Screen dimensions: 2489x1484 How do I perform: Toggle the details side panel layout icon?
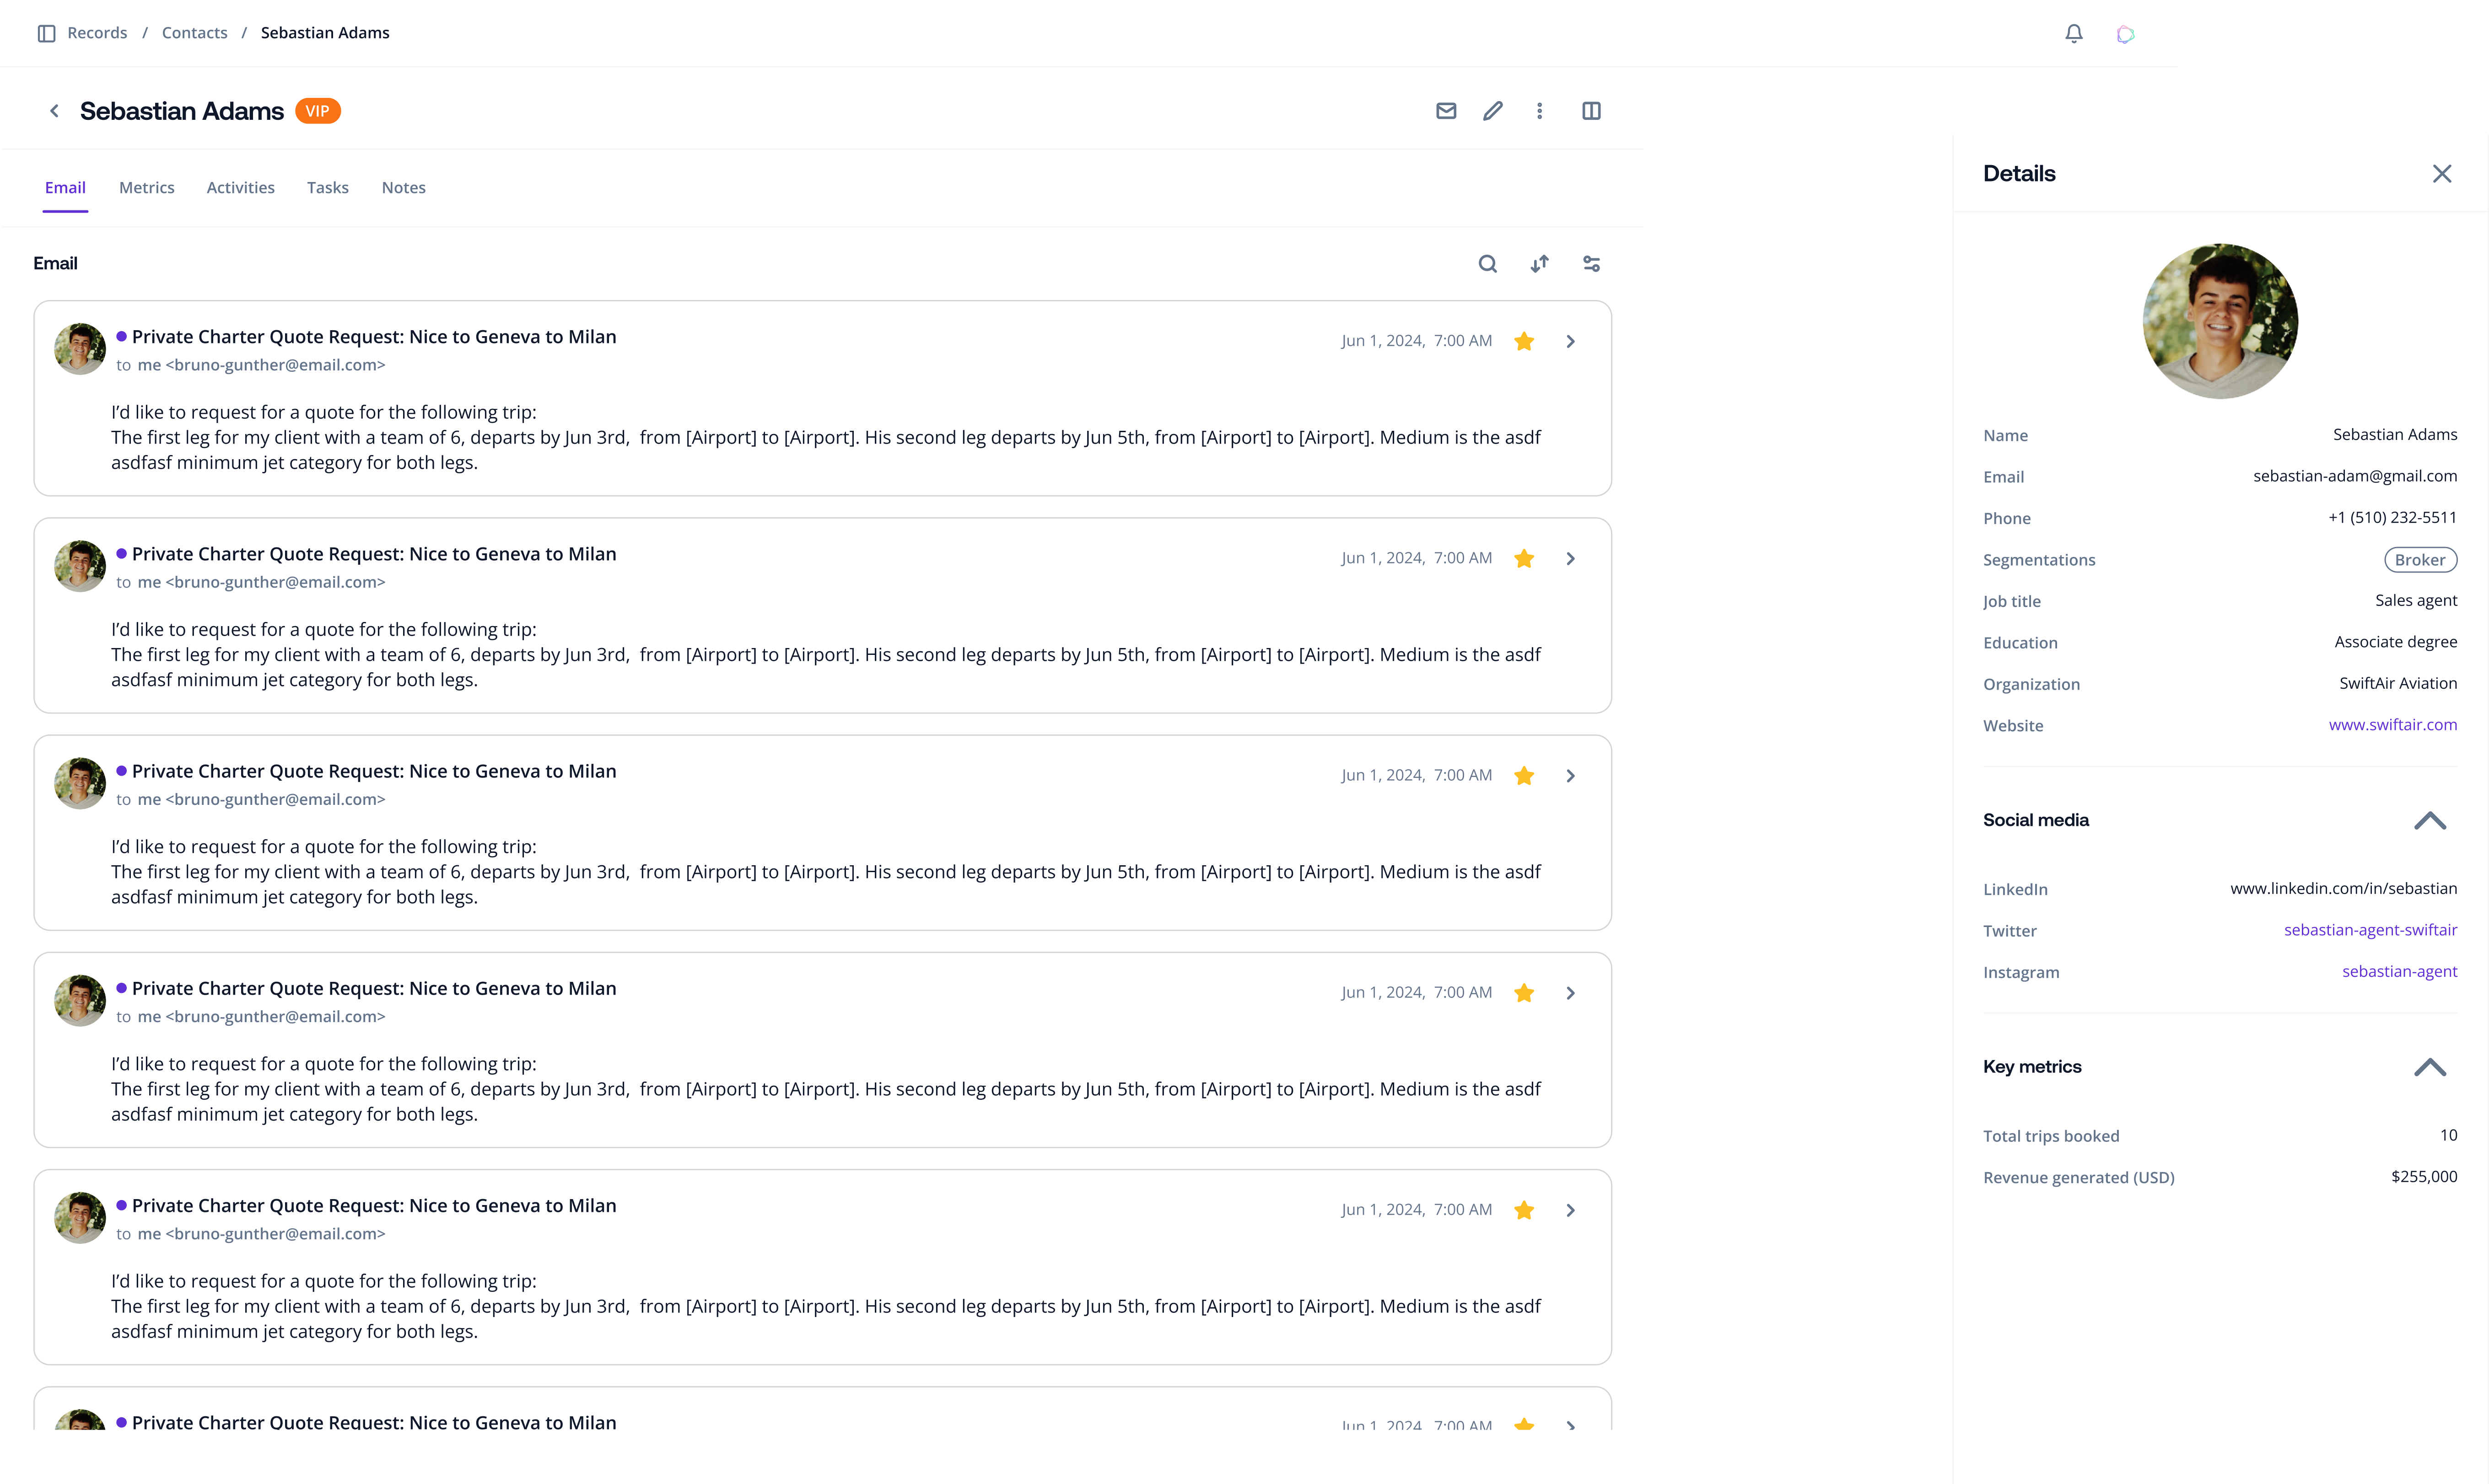click(1592, 111)
